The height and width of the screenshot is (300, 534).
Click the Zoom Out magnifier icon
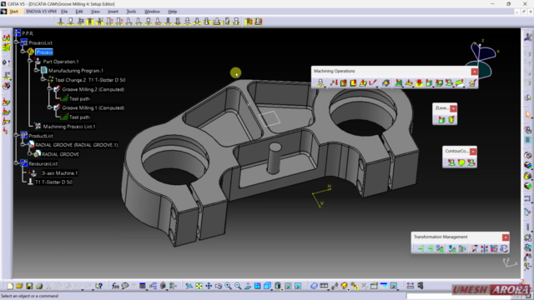[238, 286]
